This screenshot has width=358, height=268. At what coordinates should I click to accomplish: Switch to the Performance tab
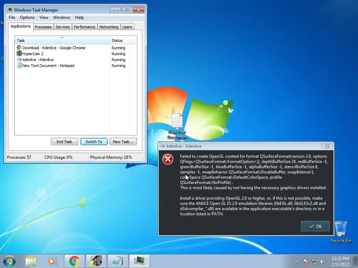coord(84,27)
